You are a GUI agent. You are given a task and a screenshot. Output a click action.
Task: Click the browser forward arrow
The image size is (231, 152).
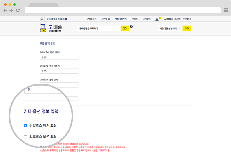11,10
